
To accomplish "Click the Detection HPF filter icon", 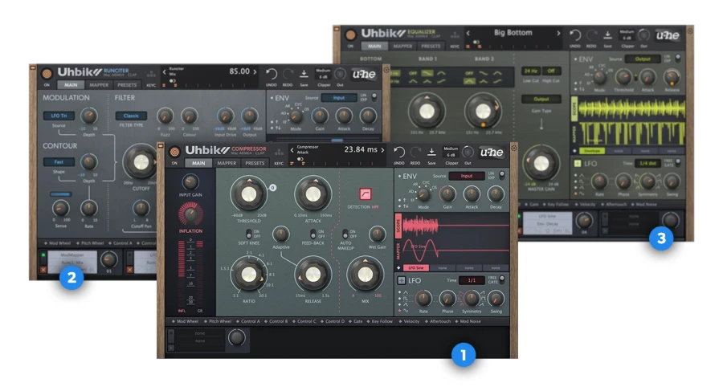I will click(x=365, y=194).
